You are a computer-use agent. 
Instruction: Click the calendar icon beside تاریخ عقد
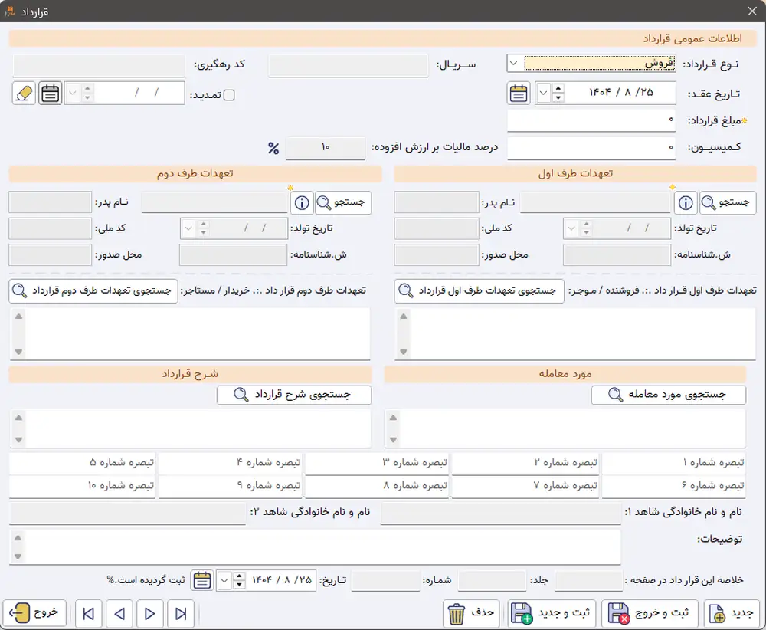coord(519,94)
